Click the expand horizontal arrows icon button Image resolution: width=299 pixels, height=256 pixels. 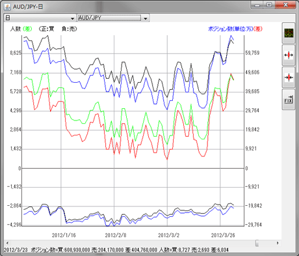pos(289,55)
